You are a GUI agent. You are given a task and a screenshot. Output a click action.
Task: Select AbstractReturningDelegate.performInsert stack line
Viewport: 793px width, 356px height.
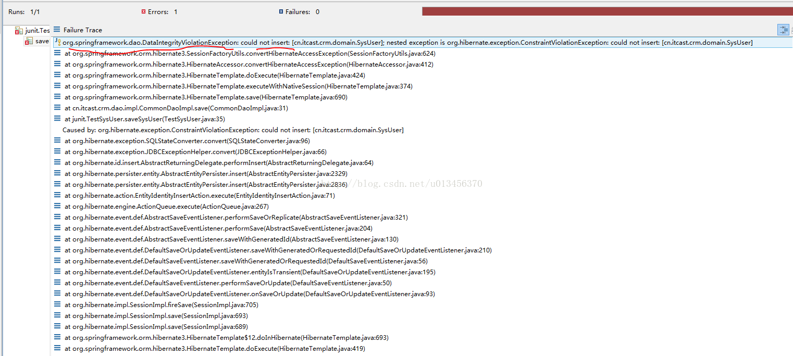(x=219, y=163)
